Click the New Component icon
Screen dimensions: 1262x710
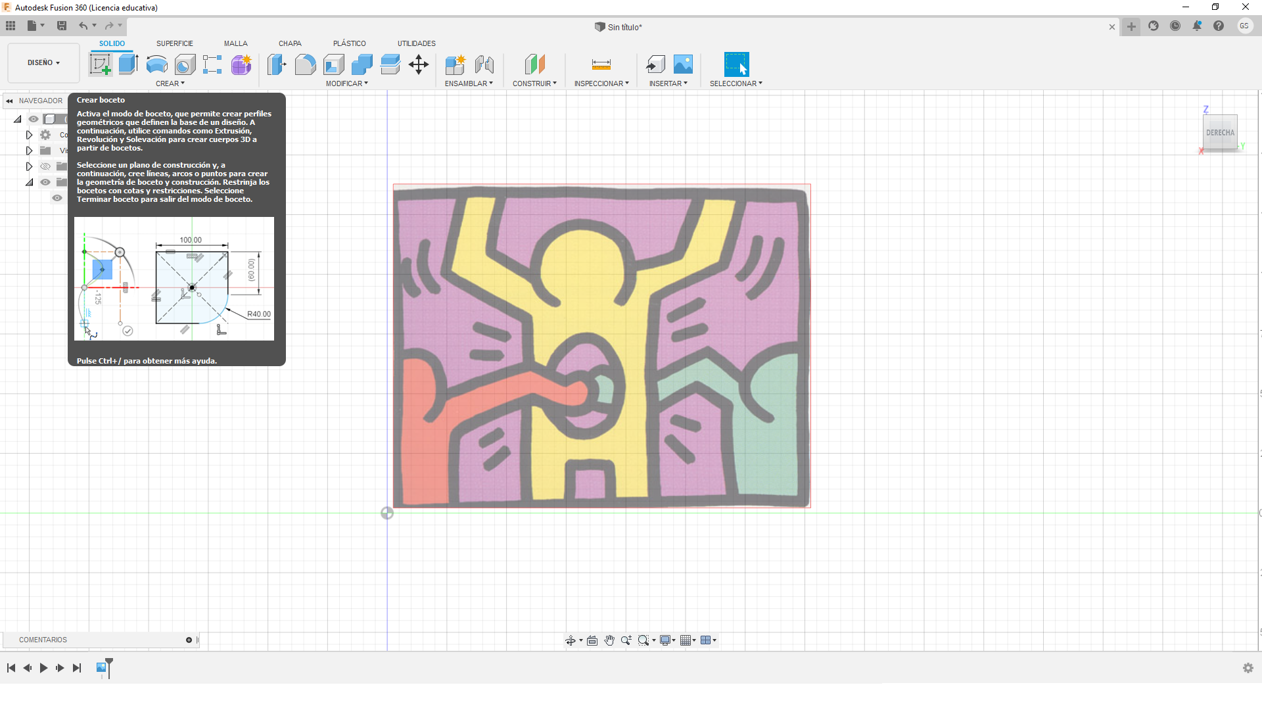455,64
